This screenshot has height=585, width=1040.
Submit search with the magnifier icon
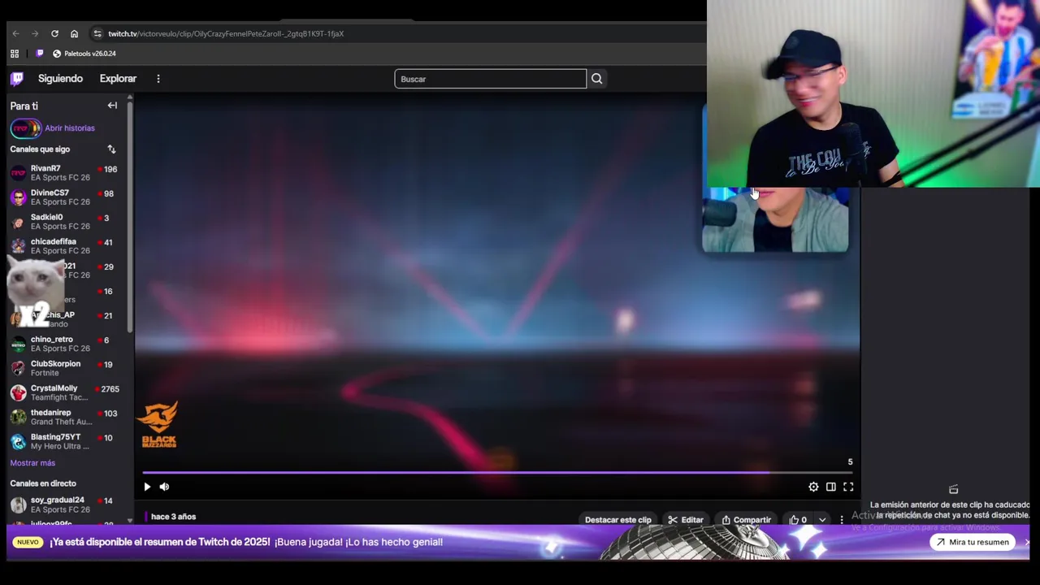[x=596, y=79]
